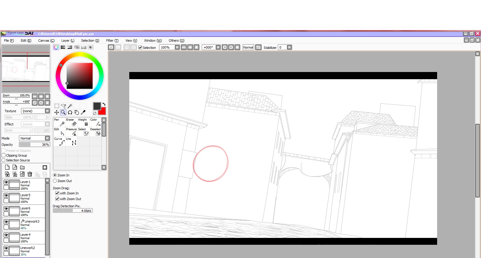481x258 pixels.
Task: Select the Curve tool
Action: (x=59, y=141)
